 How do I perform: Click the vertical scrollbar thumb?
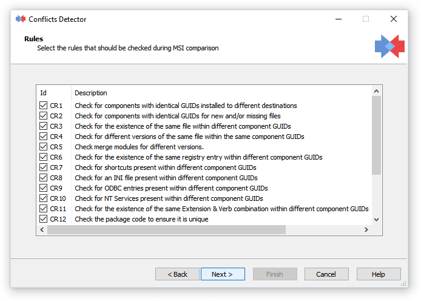click(x=377, y=135)
